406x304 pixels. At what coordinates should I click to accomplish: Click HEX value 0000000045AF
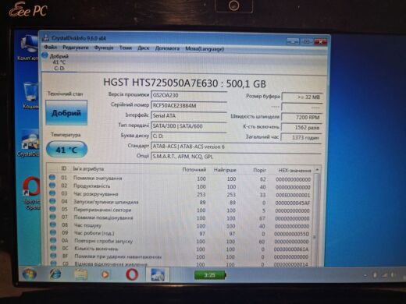pyautogui.click(x=293, y=203)
